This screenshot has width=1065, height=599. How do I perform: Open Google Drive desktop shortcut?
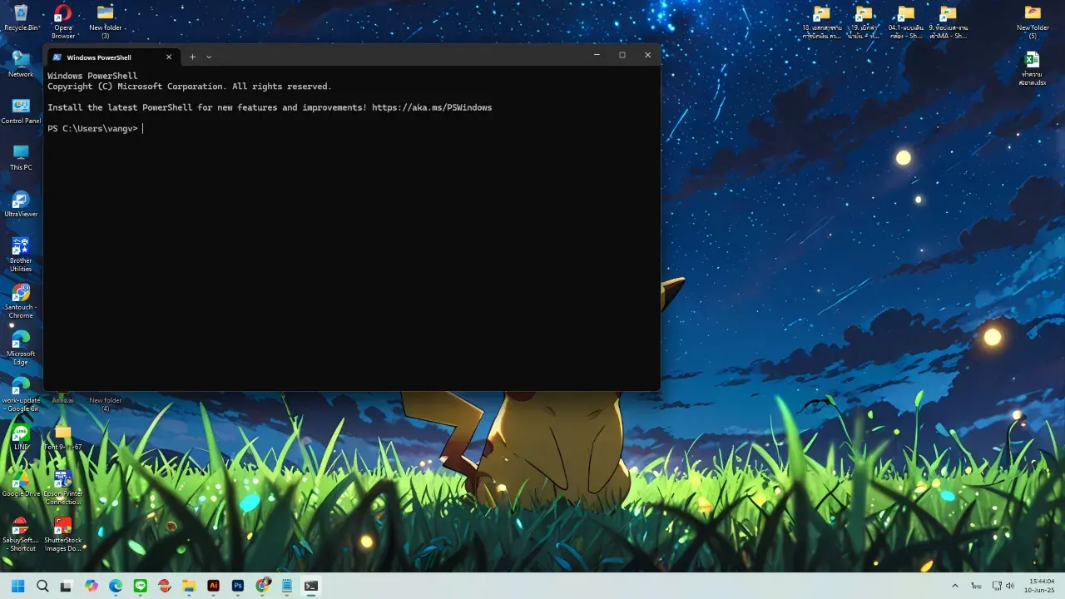click(21, 483)
